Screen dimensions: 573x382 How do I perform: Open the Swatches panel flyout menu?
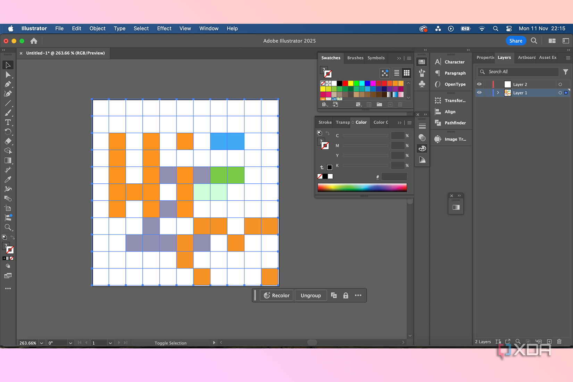coord(409,58)
